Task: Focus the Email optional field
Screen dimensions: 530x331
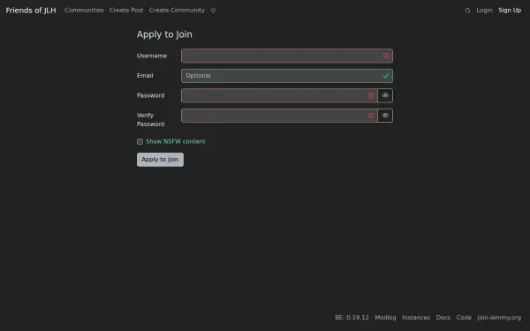Action: (287, 76)
